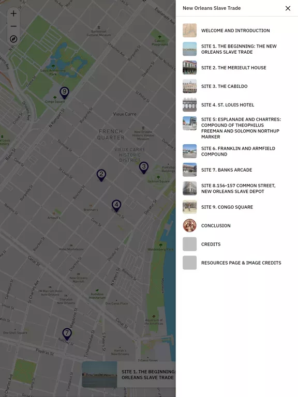
Task: Open Site 1 The Beginning thumbnail
Action: [x=189, y=49]
